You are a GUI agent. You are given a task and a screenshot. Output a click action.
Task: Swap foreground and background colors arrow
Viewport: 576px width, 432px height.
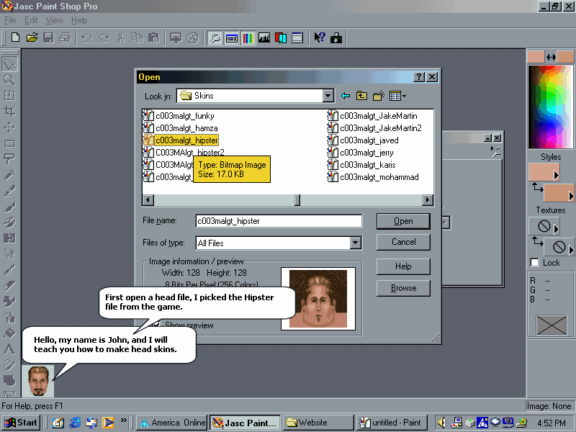pos(551,57)
